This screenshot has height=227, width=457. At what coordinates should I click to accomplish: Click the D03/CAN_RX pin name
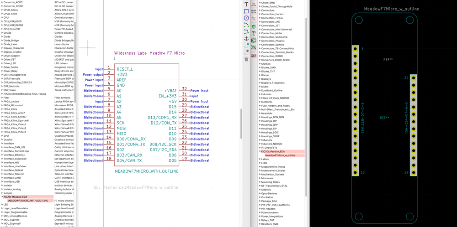129,155
